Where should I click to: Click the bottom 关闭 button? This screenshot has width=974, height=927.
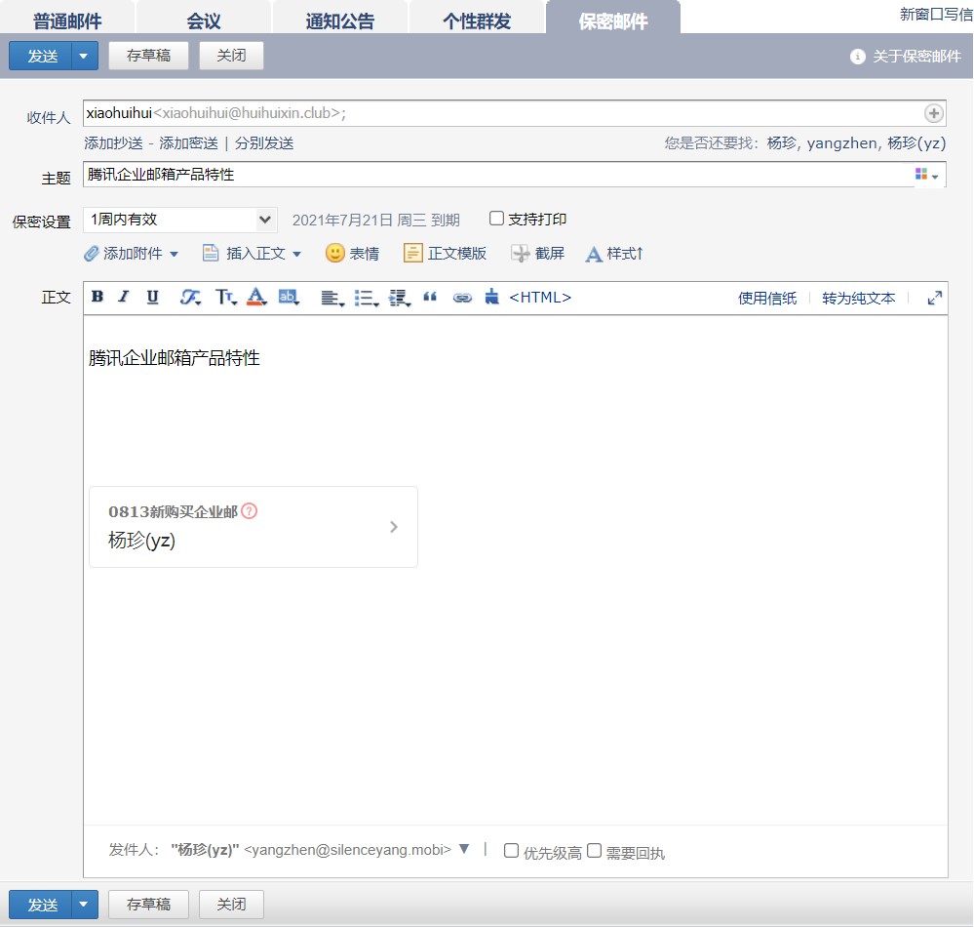[231, 904]
